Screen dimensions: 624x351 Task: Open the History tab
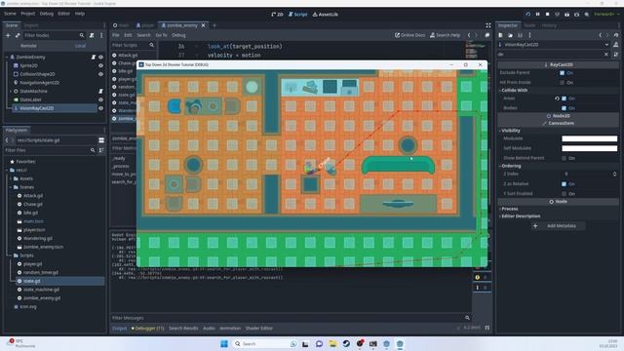549,25
